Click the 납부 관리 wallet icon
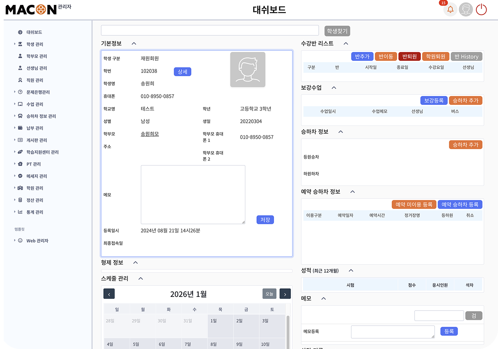Screen dimensions: 498x349 pos(20,128)
